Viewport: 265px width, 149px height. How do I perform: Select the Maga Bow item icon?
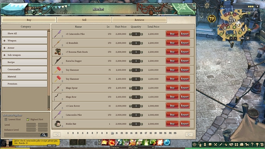(58, 97)
